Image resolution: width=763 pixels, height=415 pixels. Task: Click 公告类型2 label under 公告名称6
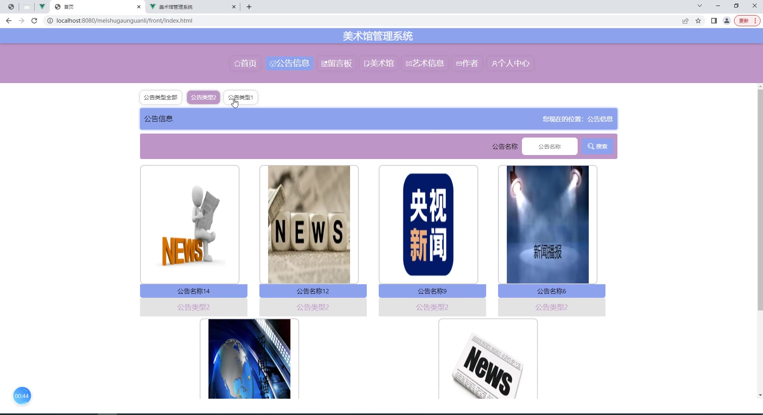pos(552,307)
